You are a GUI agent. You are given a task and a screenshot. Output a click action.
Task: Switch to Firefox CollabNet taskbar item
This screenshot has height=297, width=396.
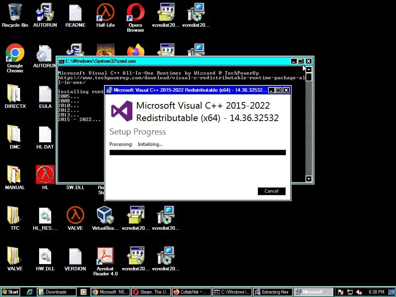[x=192, y=292]
